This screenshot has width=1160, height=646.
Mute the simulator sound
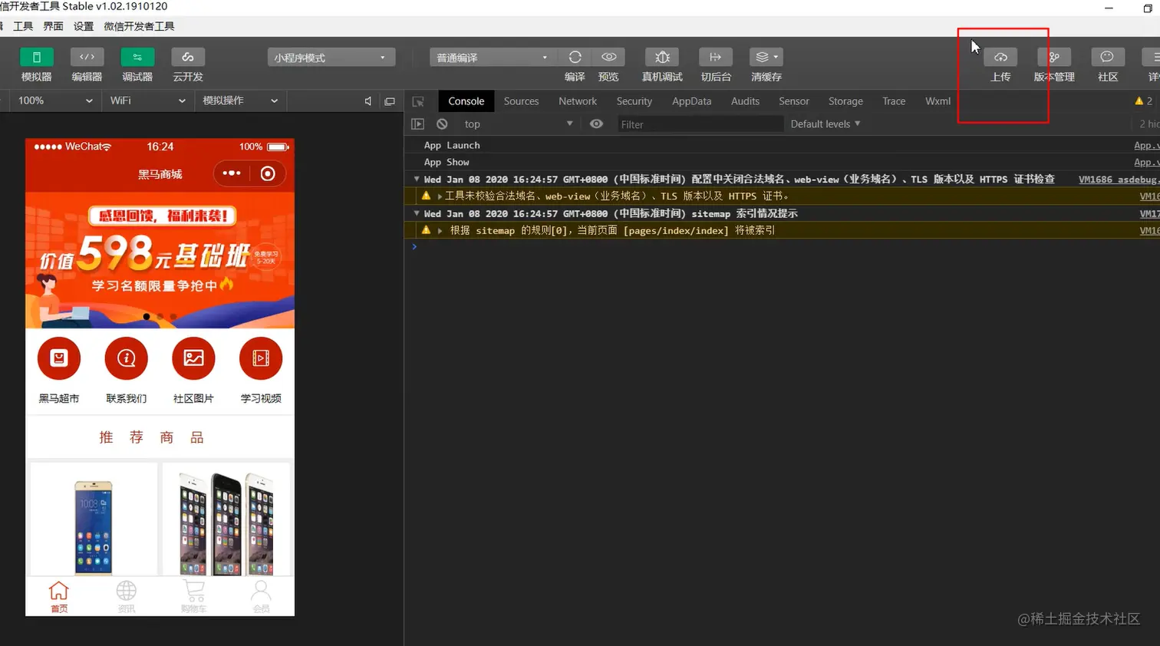click(368, 101)
